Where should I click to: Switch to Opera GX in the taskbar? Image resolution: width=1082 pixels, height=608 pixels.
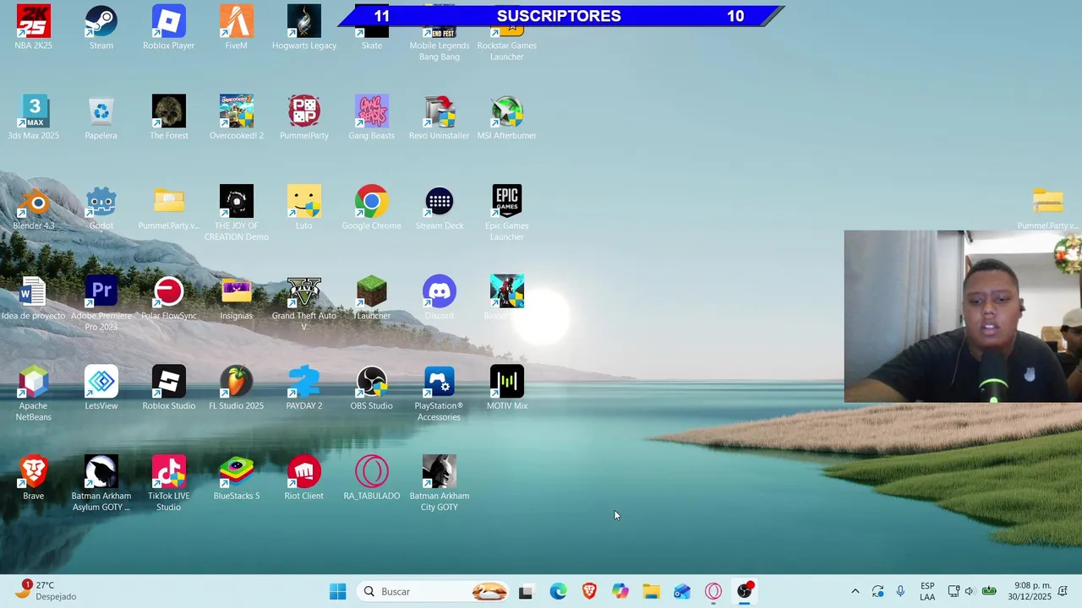click(x=713, y=591)
